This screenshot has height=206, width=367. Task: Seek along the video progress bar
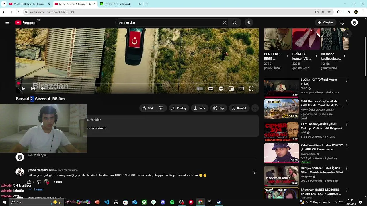tap(137, 83)
